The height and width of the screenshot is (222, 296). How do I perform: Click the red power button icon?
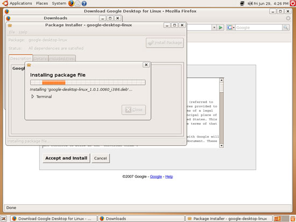(293, 3)
